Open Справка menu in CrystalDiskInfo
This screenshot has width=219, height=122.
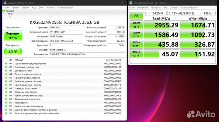point(50,8)
